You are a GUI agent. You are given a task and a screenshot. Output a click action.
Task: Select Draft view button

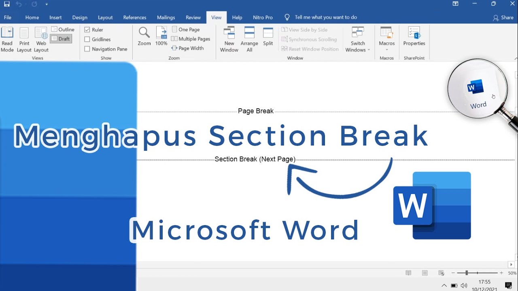[x=61, y=39]
